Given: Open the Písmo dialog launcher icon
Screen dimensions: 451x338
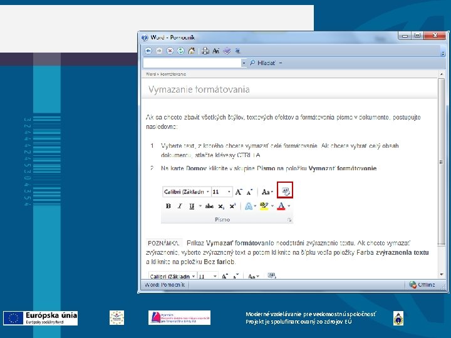Looking at the screenshot, I should [289, 220].
